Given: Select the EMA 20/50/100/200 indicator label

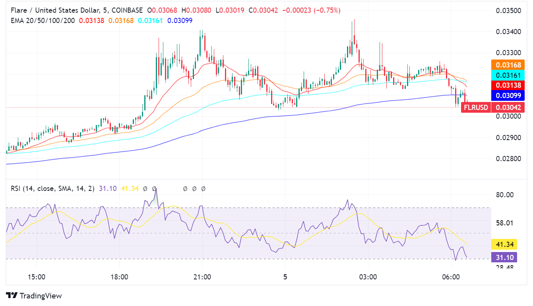Looking at the screenshot, I should (x=43, y=20).
